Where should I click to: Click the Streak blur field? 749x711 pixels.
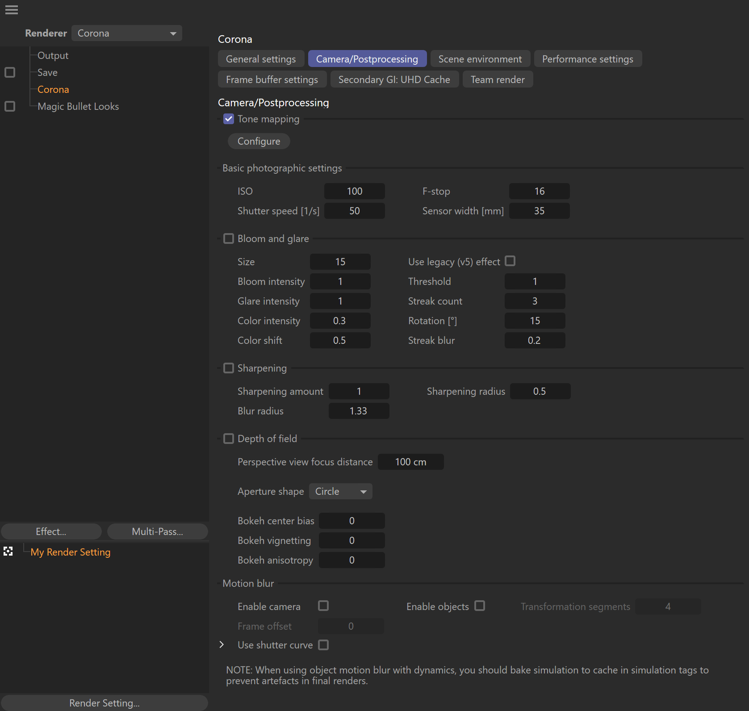point(535,340)
